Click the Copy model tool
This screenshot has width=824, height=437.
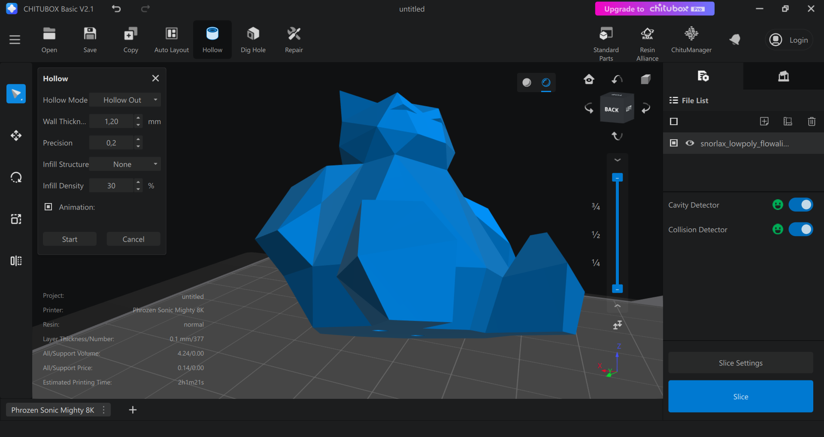(131, 40)
